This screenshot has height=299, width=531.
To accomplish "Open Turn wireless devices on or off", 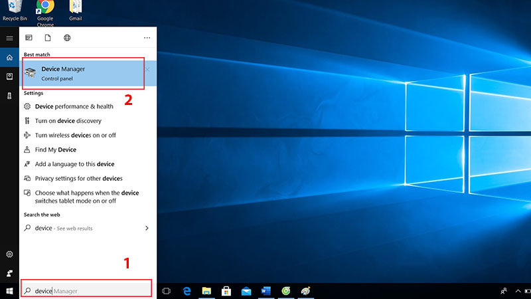I will [75, 136].
